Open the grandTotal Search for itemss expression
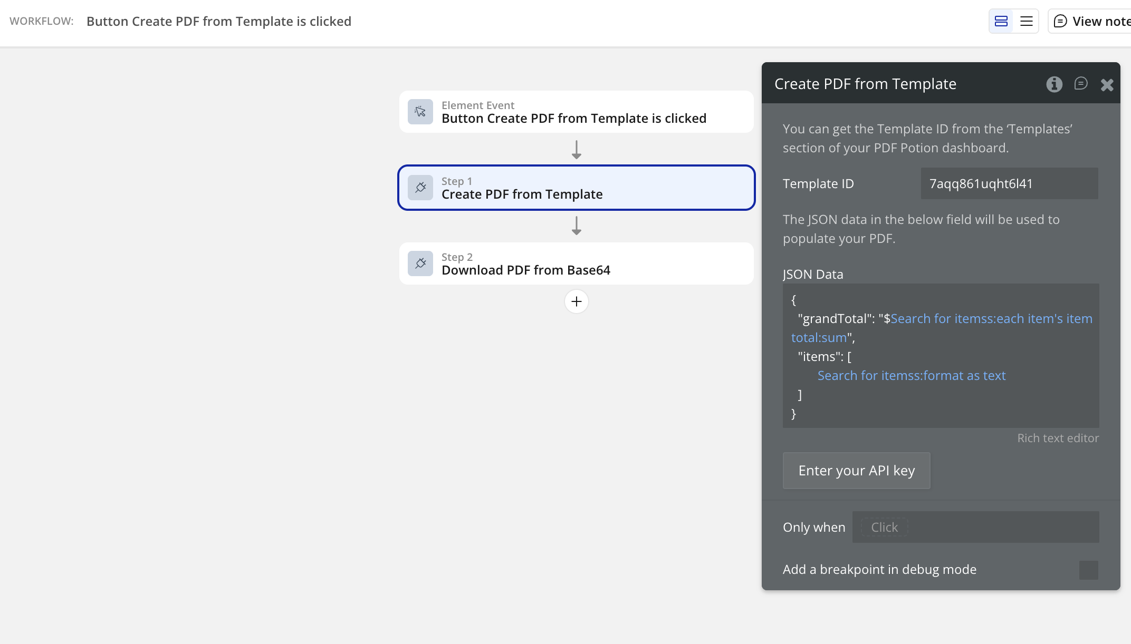Viewport: 1131px width, 644px height. 991,319
